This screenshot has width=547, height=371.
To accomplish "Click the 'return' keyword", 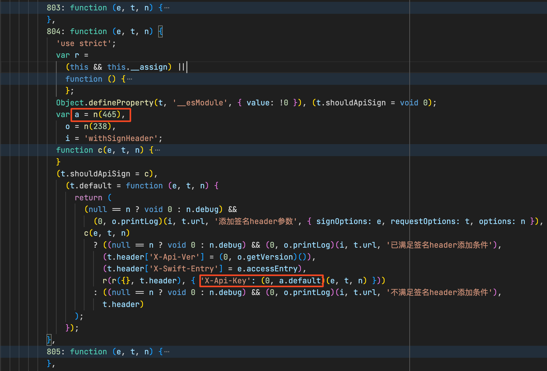I will point(88,198).
